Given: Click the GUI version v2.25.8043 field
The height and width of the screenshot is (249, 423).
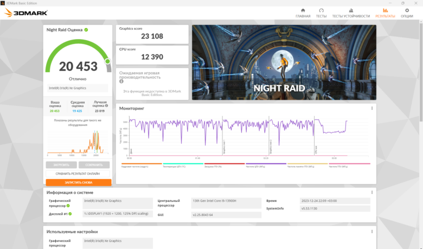Looking at the screenshot, I should point(226,215).
